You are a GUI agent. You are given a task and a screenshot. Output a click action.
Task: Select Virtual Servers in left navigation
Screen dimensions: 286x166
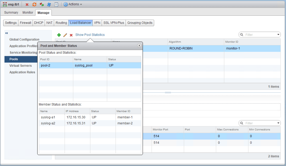coord(20,66)
